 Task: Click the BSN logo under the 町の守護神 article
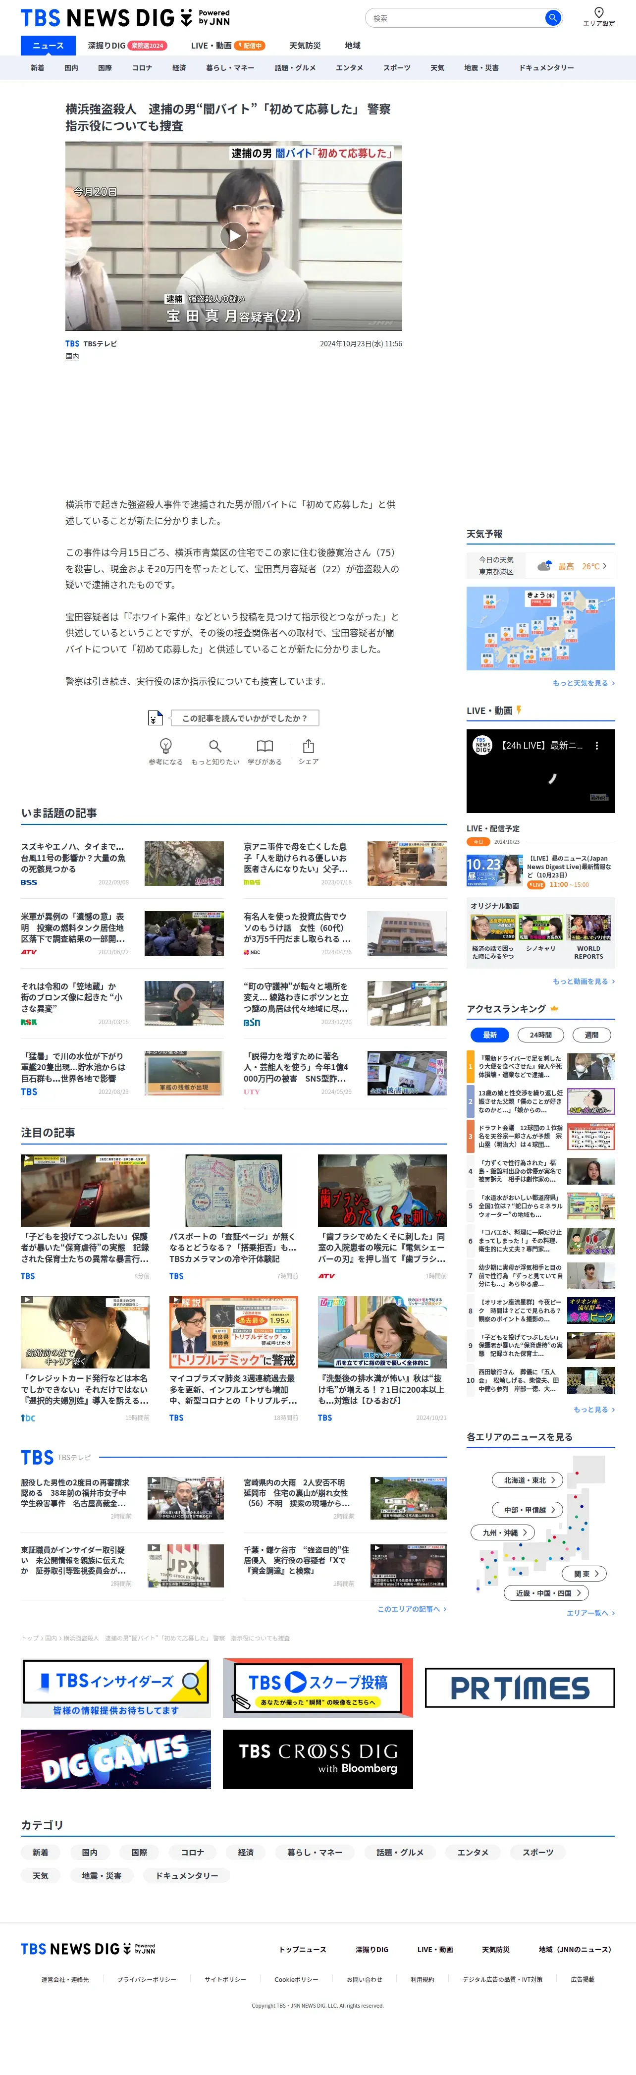[x=252, y=1022]
